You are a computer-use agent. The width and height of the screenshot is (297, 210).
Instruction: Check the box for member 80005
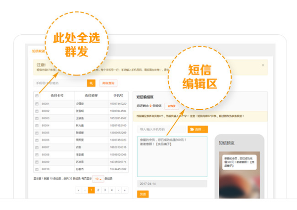37,133
